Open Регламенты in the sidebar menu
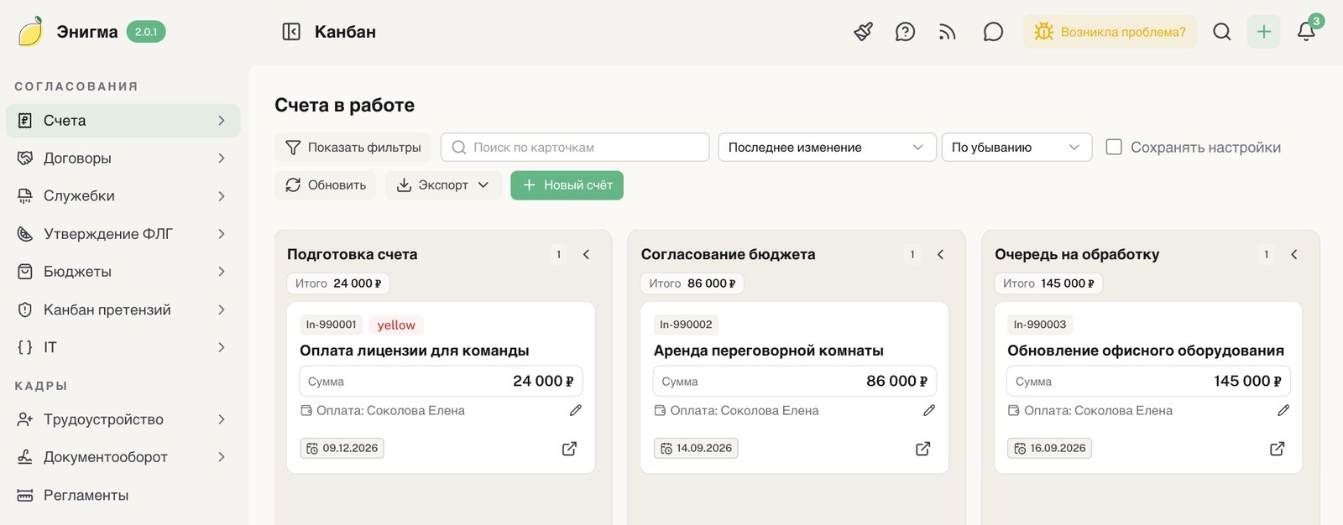Screen dimensions: 1343x525 (x=123, y=495)
